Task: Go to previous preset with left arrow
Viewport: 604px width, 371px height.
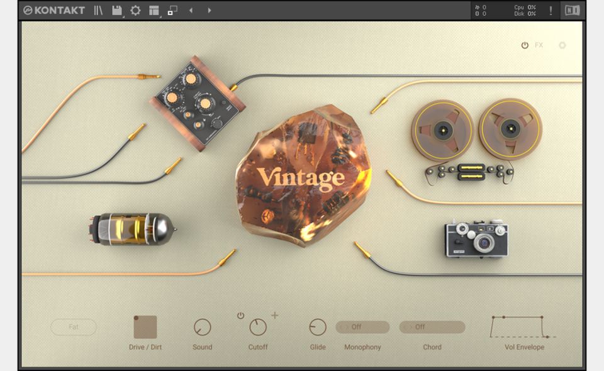Action: 191,10
